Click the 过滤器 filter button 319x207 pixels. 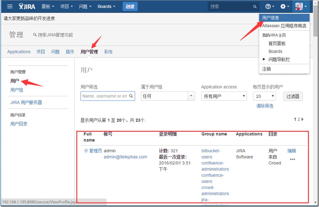pyautogui.click(x=293, y=96)
